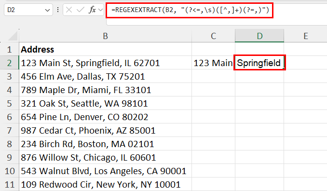Select row 4 header
The height and width of the screenshot is (191, 327).
point(9,90)
